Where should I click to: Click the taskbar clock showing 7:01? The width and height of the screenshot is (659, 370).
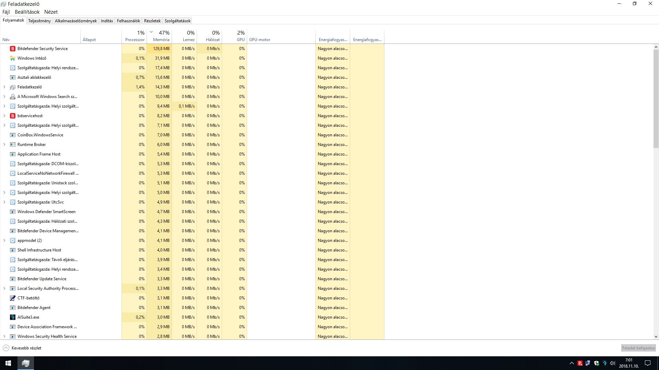(629, 363)
